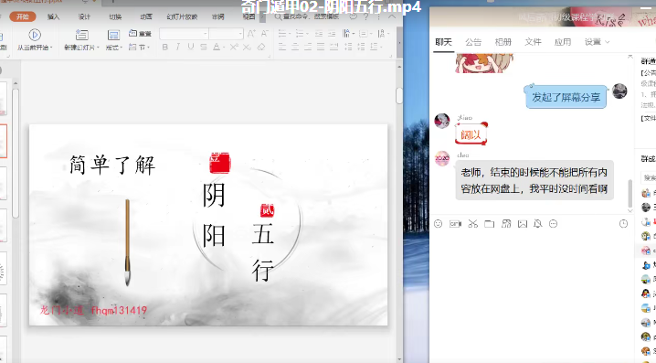Click the image send-picture icon in chat
The image size is (656, 363).
point(523,224)
